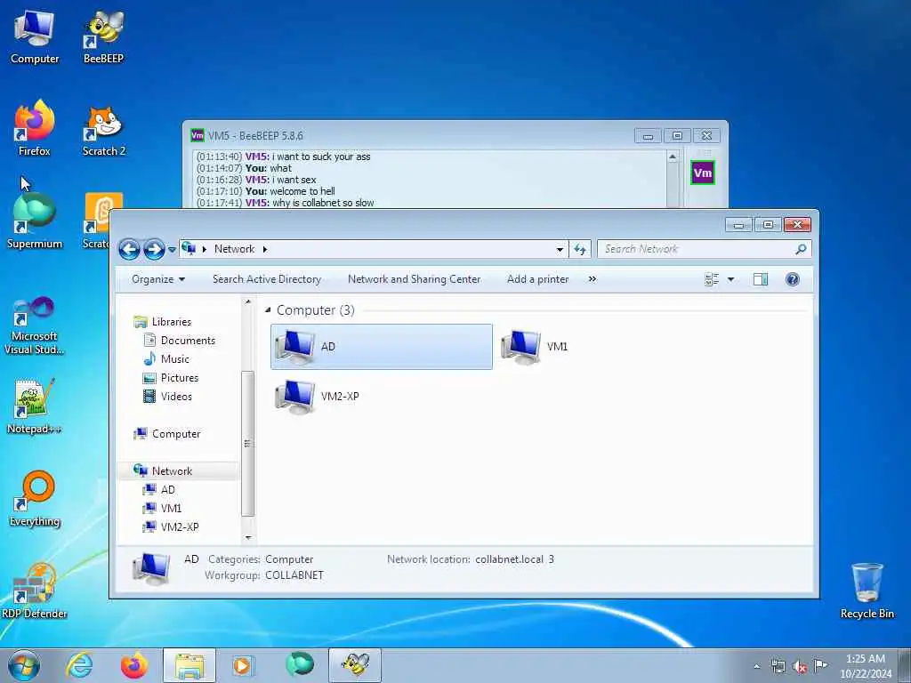
Task: Open Supermium from the taskbar
Action: pyautogui.click(x=300, y=663)
